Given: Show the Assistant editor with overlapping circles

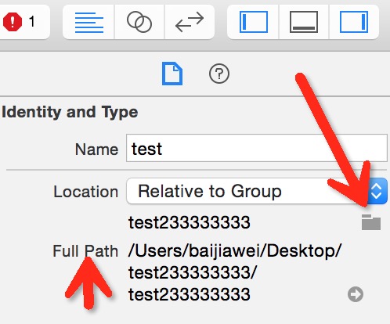Looking at the screenshot, I should pos(139,22).
